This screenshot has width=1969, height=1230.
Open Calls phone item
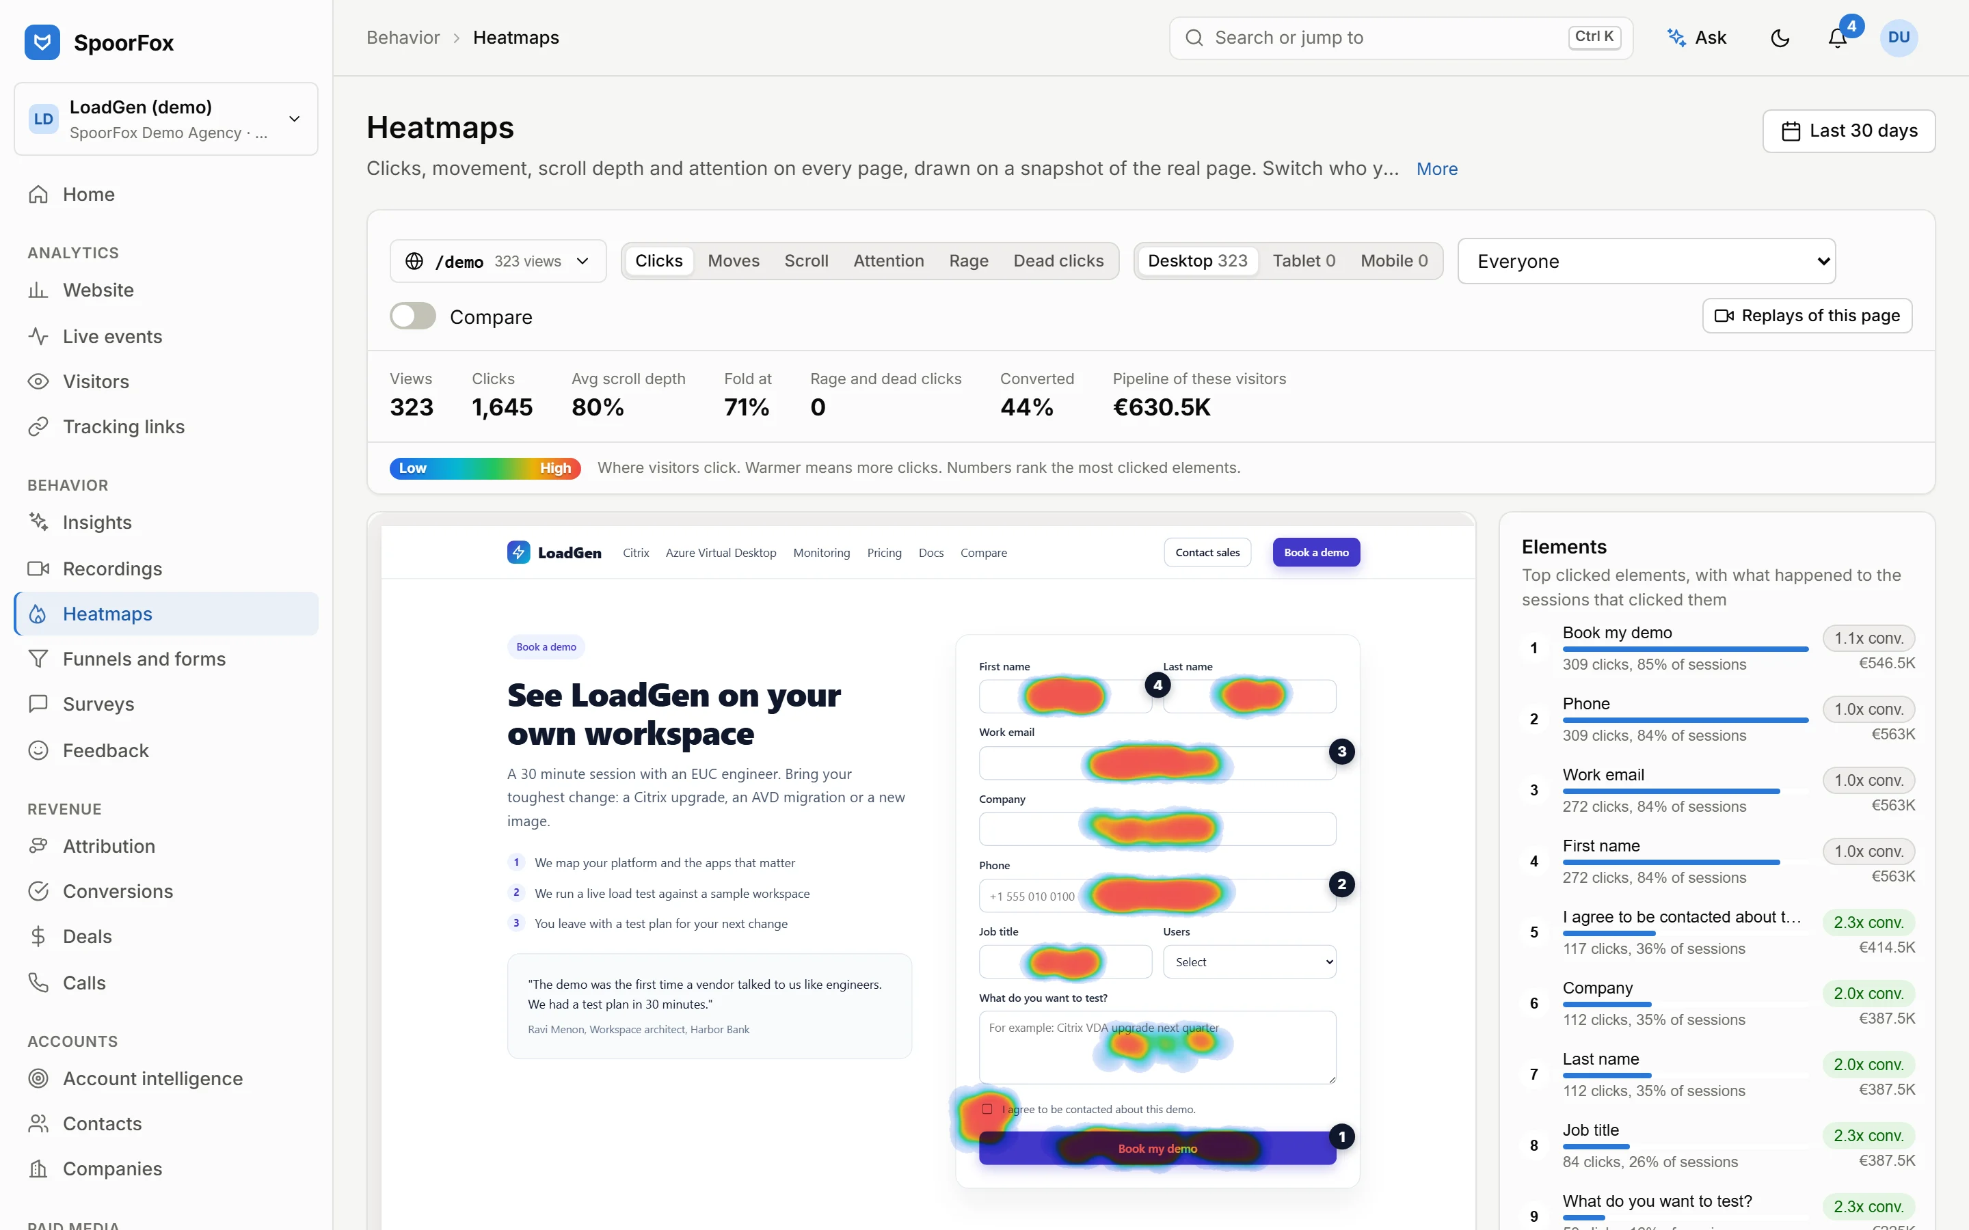pyautogui.click(x=166, y=983)
